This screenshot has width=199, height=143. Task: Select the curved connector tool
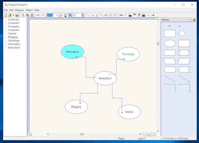coord(101,15)
